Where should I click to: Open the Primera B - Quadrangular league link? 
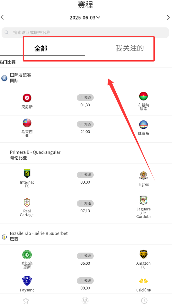[35, 152]
